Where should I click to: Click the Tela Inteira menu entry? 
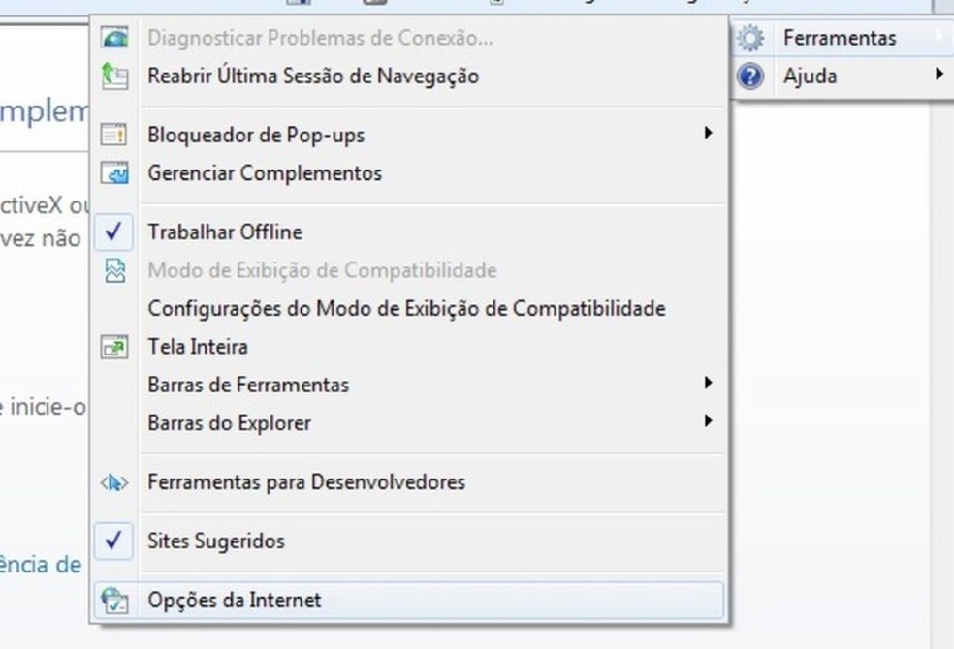[198, 347]
